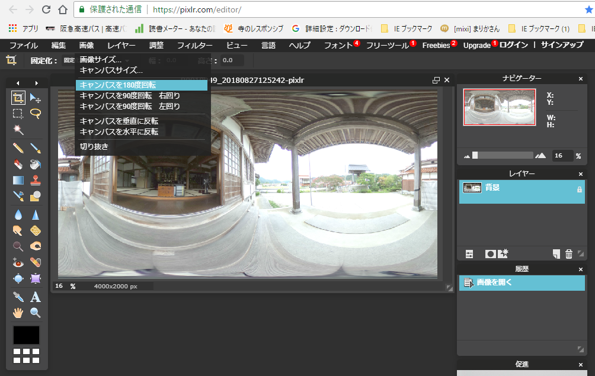Select the Sponge tool
The image size is (595, 376).
click(36, 230)
